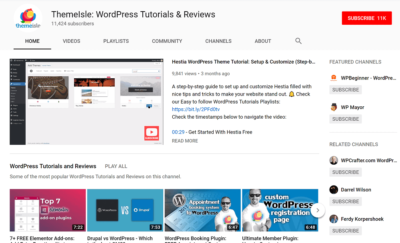Open the bit.ly/2PFd0tv link
The image size is (400, 243).
pyautogui.click(x=196, y=110)
